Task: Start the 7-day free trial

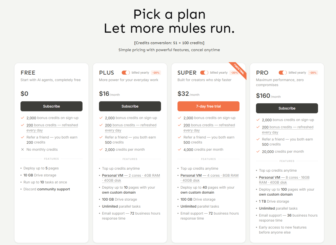Action: (x=208, y=106)
